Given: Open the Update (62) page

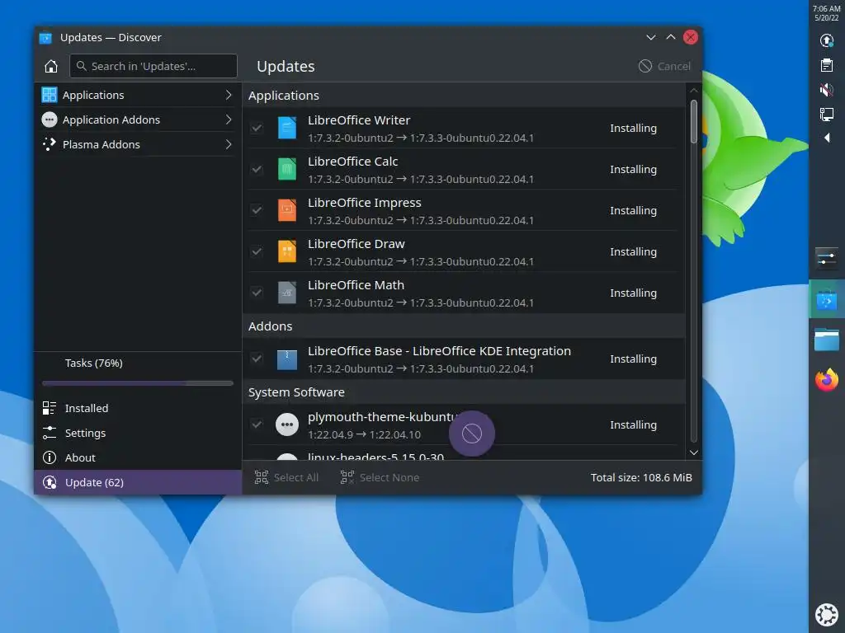Looking at the screenshot, I should [138, 482].
